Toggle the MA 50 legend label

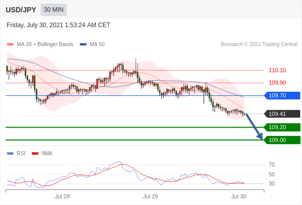(x=97, y=45)
